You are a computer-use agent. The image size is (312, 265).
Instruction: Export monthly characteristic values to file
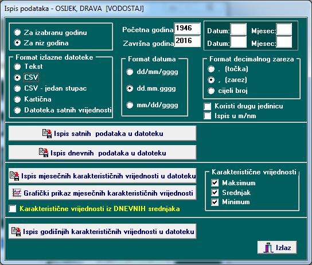point(102,176)
